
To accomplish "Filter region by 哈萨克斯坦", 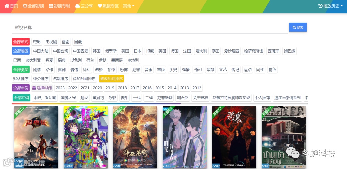I will tap(254, 51).
